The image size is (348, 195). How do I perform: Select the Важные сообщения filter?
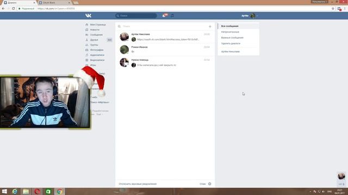pos(238,37)
